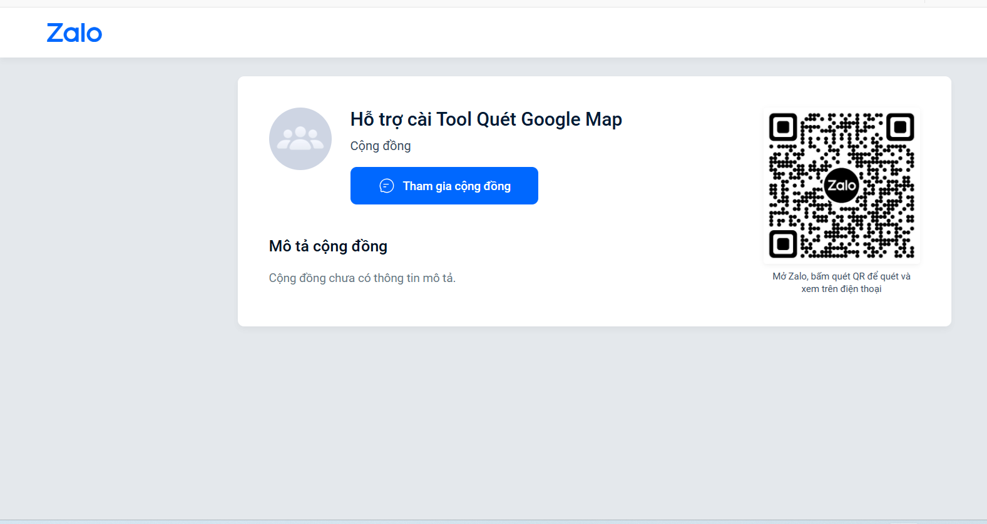
Task: Click the Zalo QR code image
Action: pyautogui.click(x=841, y=186)
